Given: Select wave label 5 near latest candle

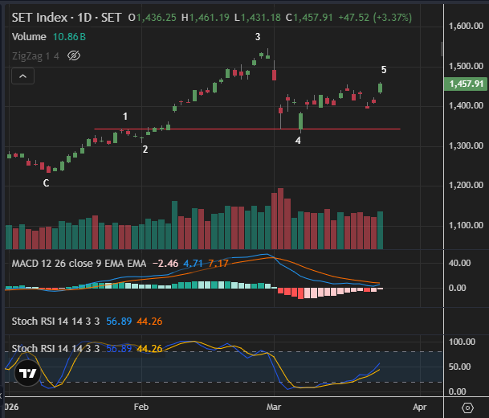Looking at the screenshot, I should [384, 70].
